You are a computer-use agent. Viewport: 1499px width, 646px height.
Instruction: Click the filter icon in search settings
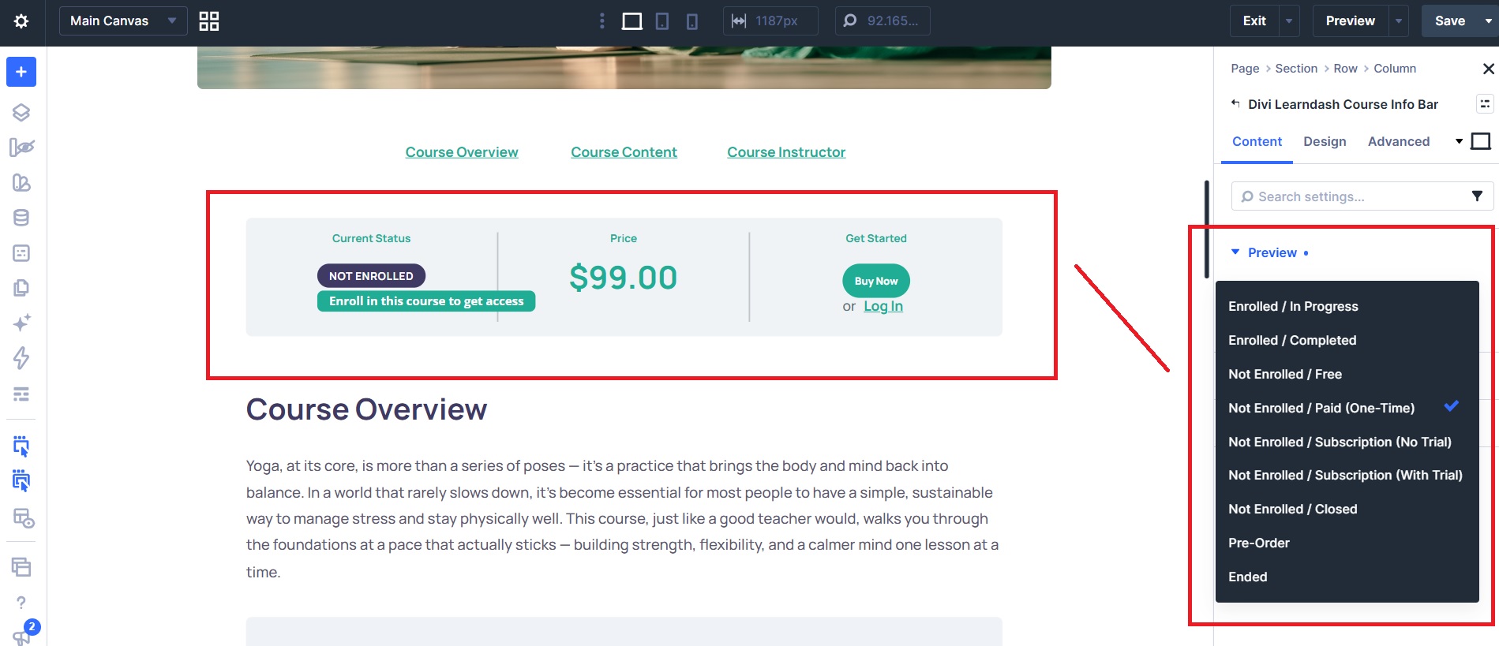tap(1477, 196)
